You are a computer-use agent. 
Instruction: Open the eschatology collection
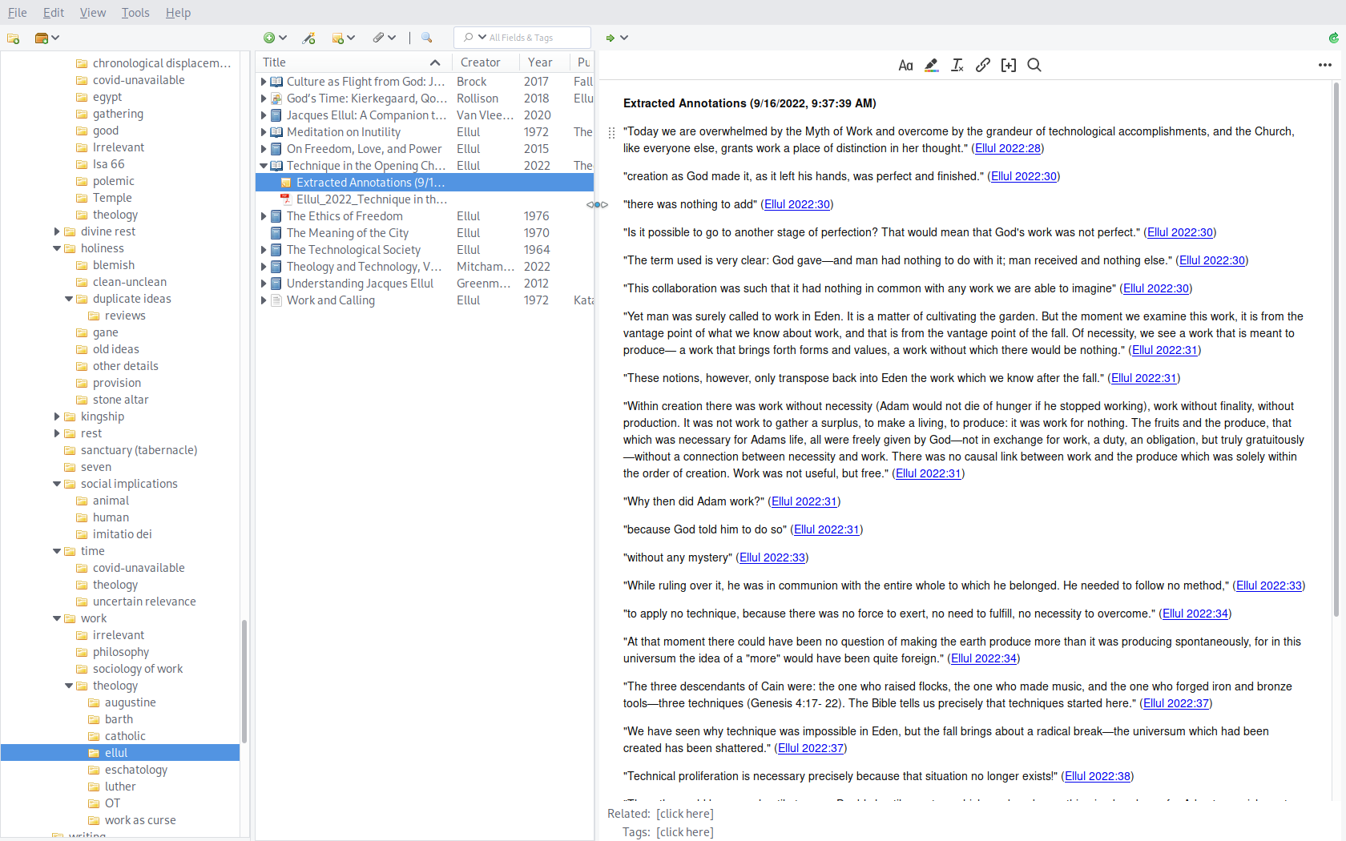click(x=136, y=770)
